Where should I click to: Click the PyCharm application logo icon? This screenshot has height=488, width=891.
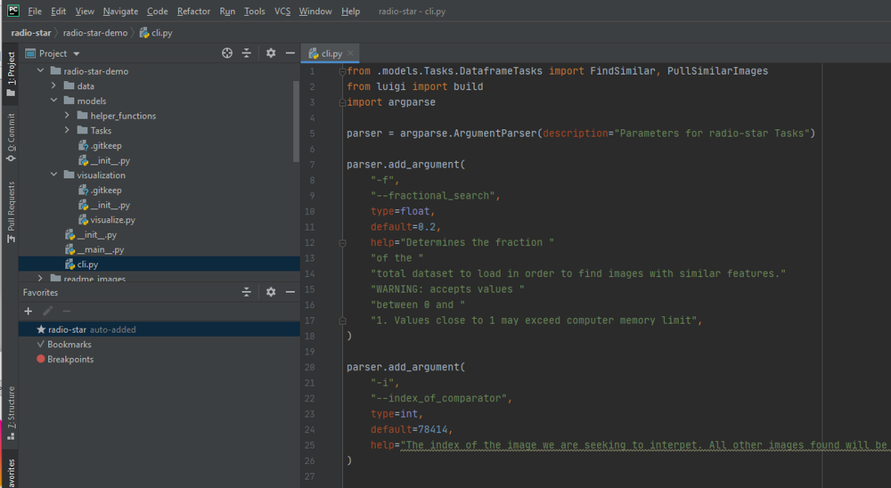tap(12, 11)
